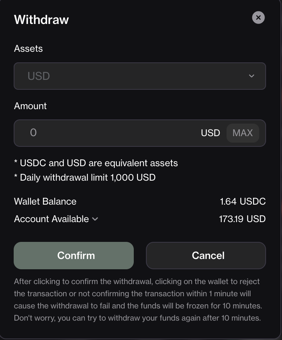Click the Amount field label
This screenshot has height=340, width=282.
click(x=30, y=106)
